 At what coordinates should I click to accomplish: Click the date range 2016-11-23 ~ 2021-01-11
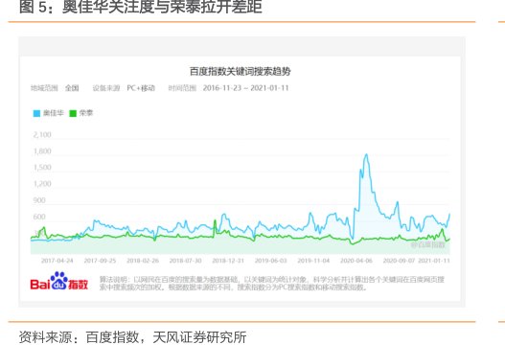point(245,88)
